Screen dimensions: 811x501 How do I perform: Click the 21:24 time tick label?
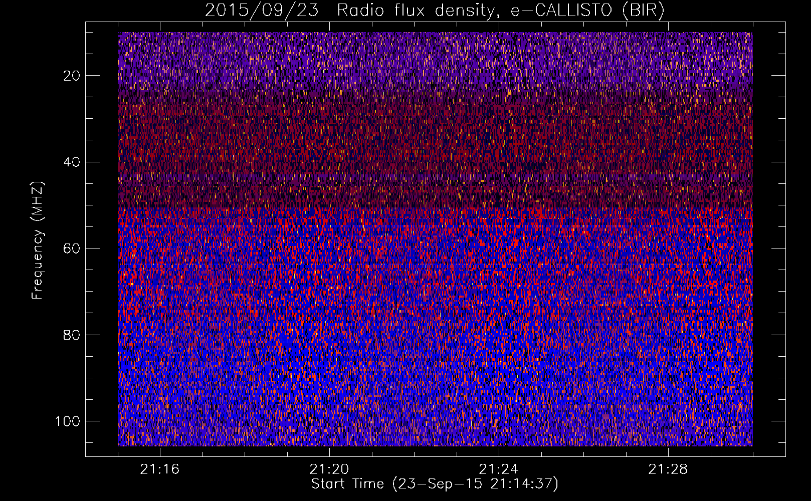pyautogui.click(x=498, y=469)
